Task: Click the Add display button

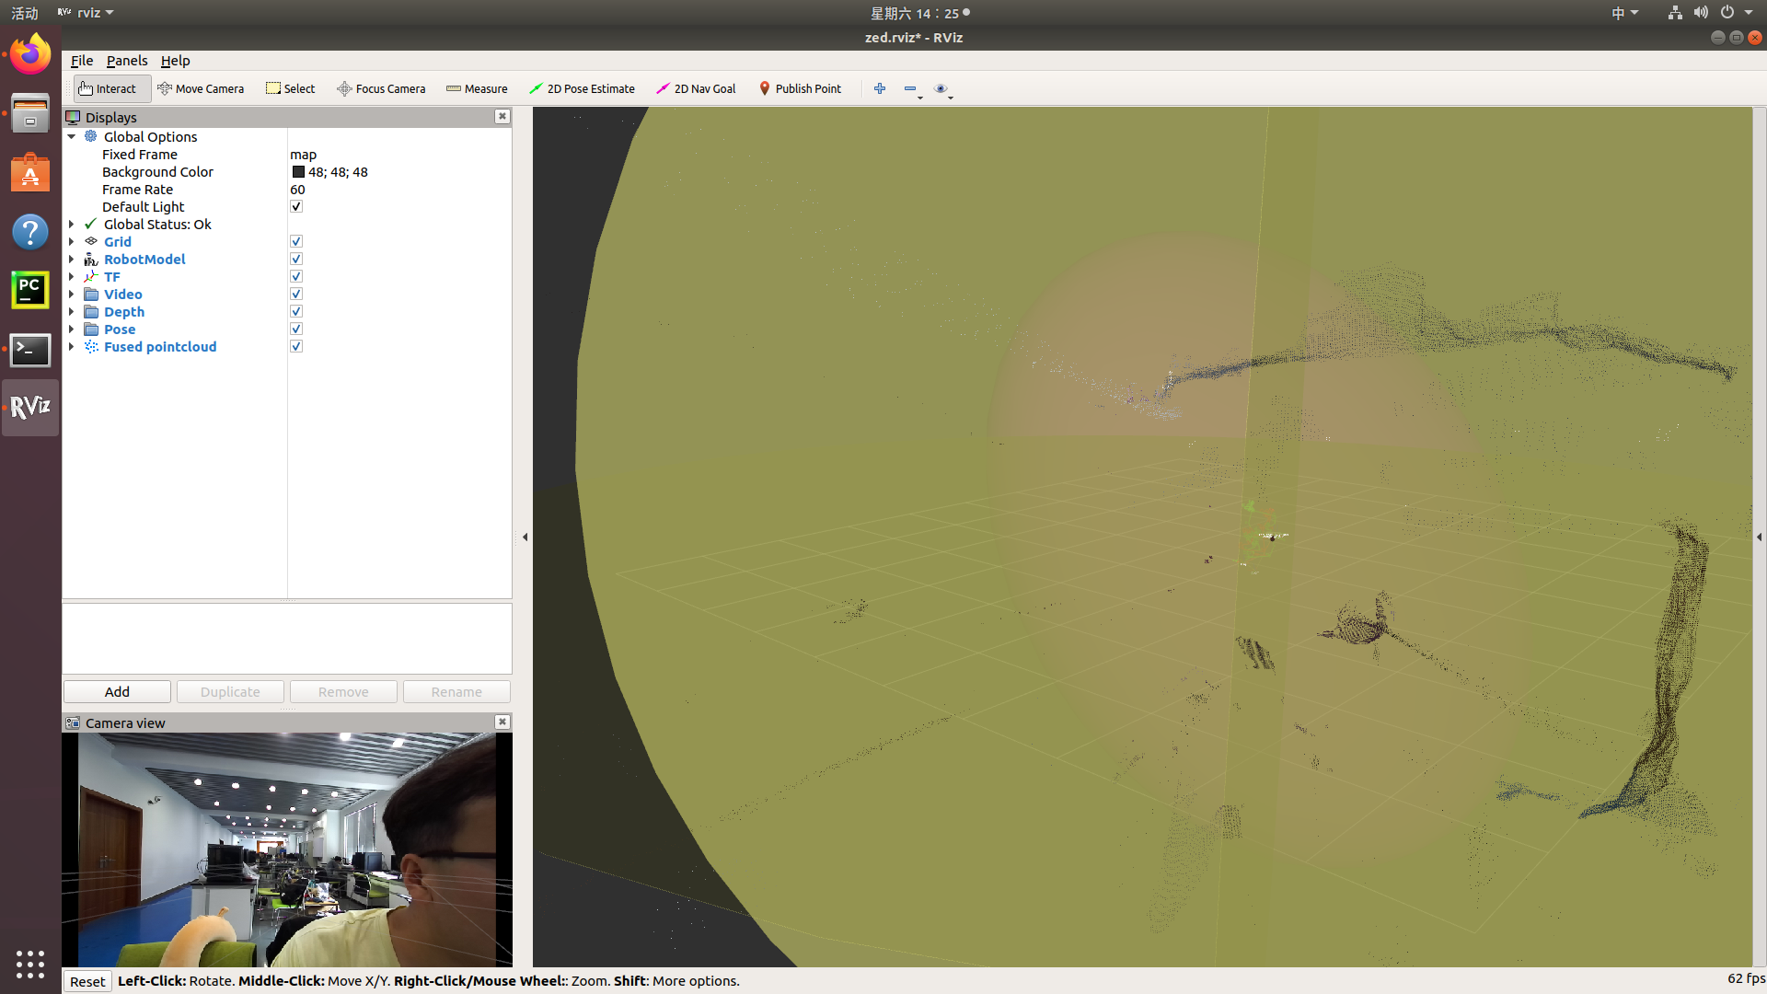Action: (x=117, y=691)
